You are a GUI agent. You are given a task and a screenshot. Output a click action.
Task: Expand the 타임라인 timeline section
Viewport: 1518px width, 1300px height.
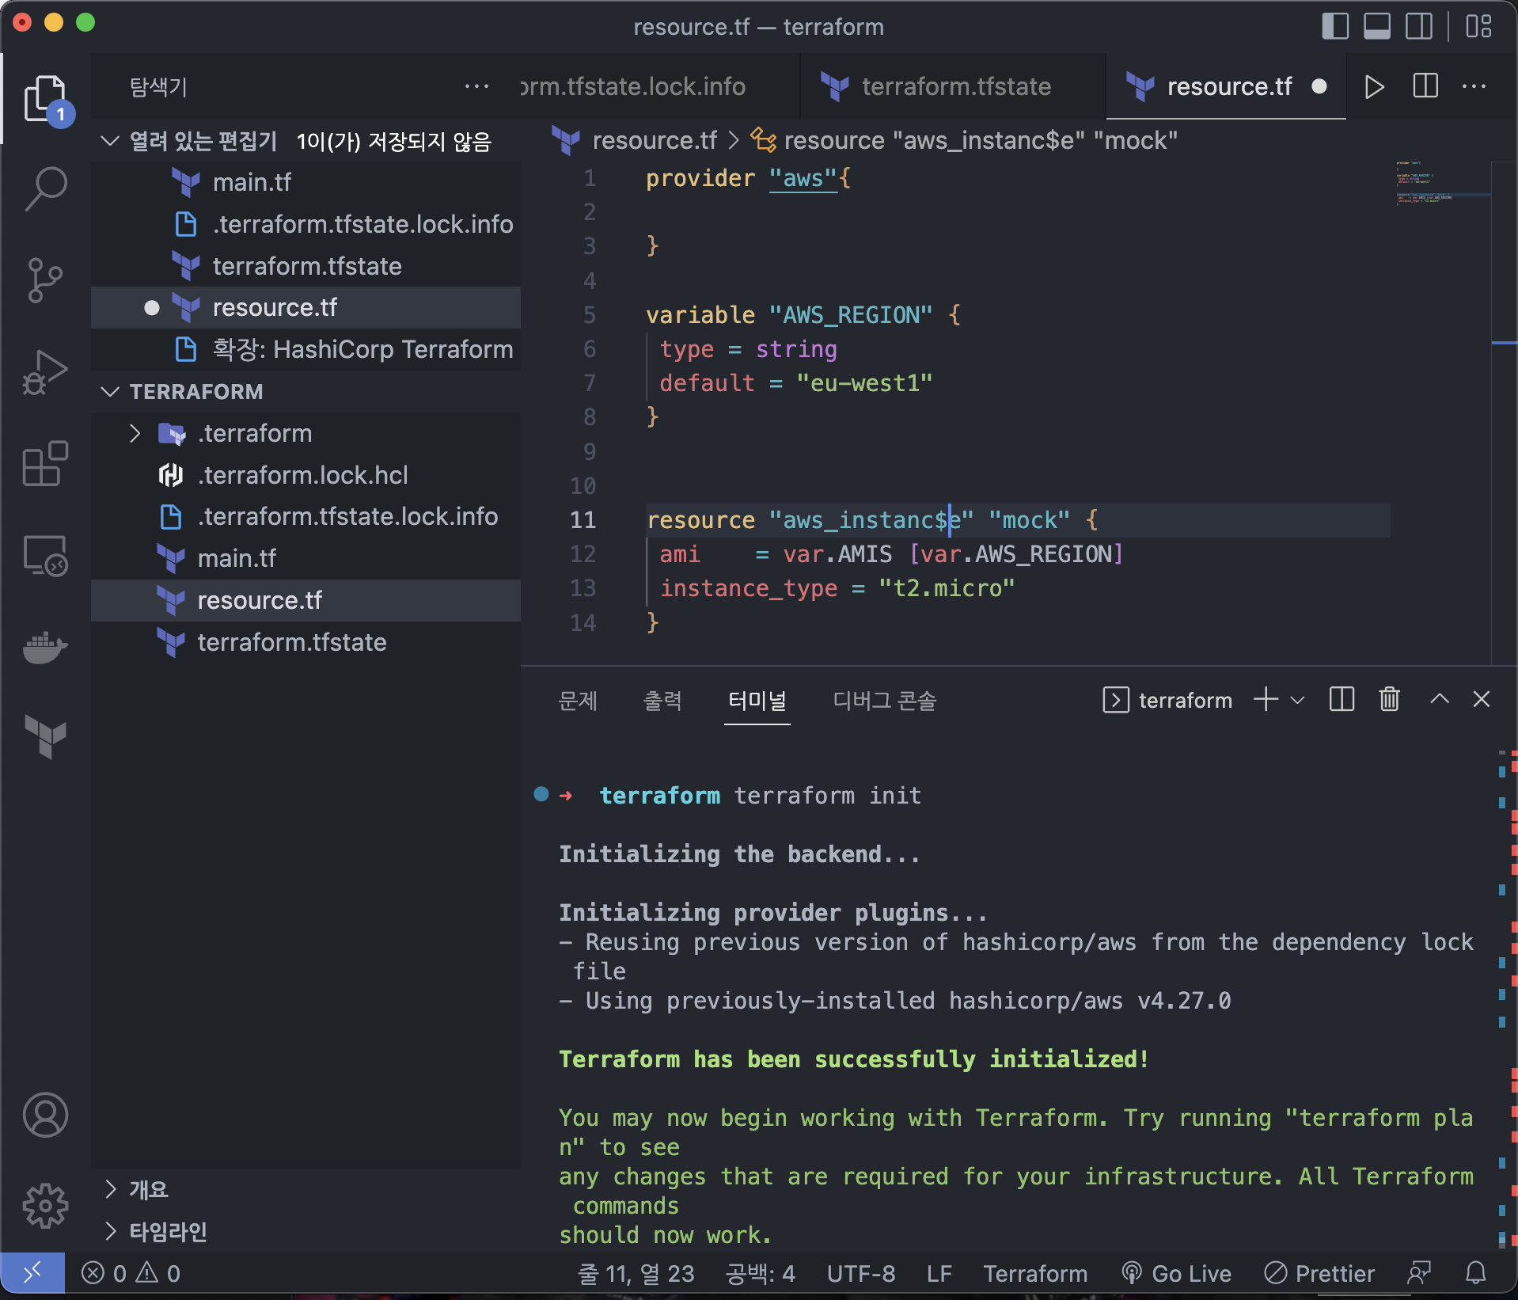tap(110, 1231)
